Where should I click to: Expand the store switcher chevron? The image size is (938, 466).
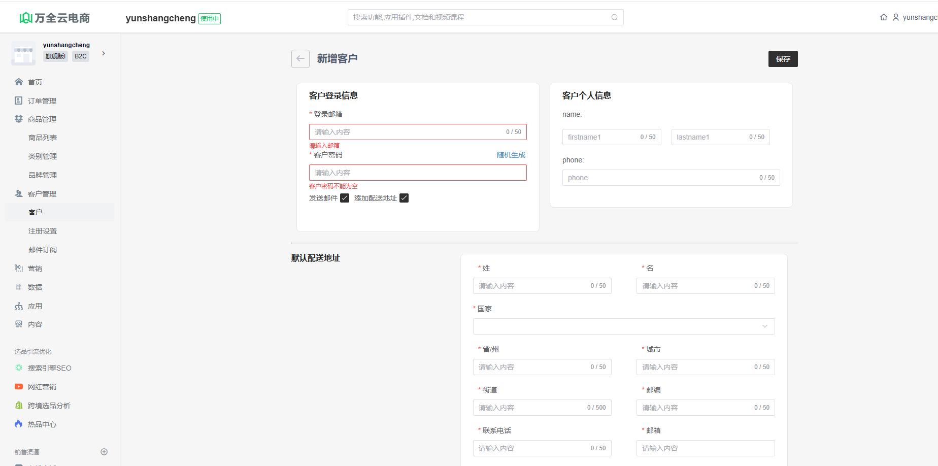[104, 53]
